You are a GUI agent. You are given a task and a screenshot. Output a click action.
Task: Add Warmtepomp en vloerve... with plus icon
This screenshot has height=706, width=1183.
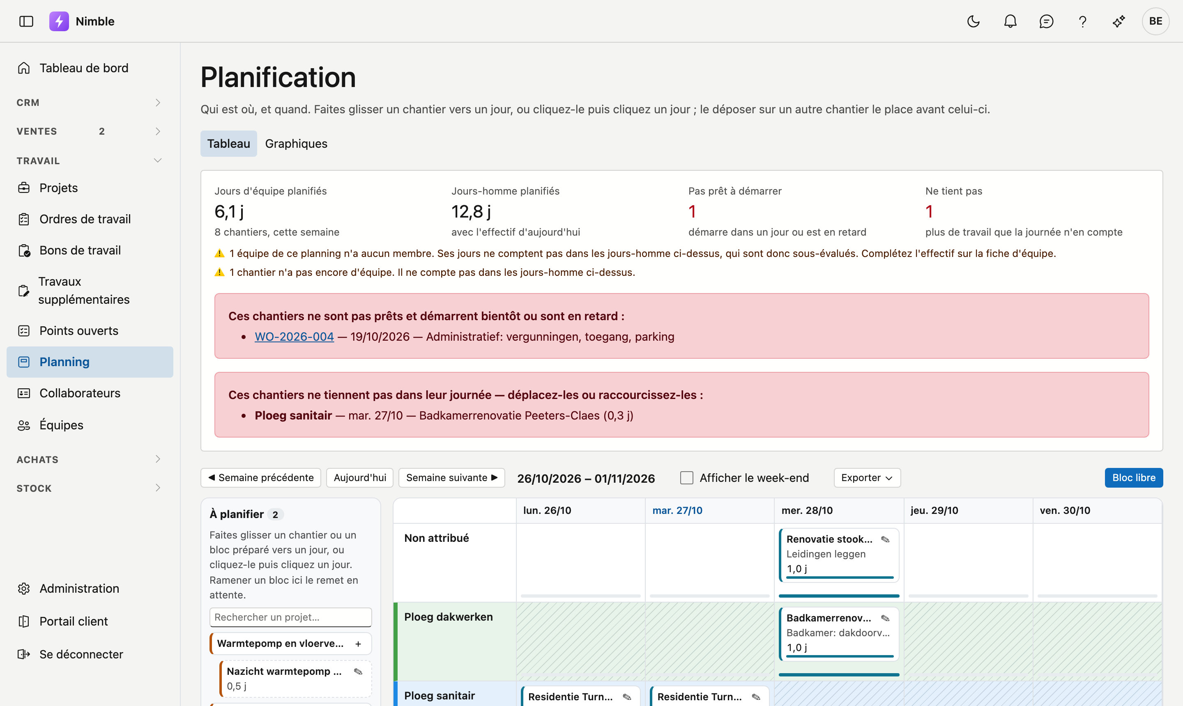coord(358,644)
